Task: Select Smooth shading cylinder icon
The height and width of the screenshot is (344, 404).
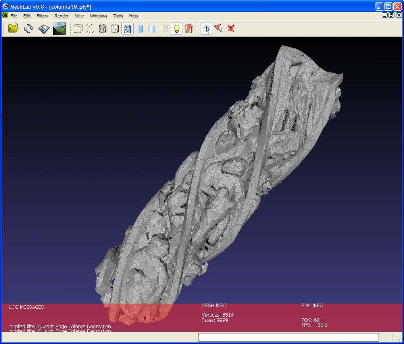Action: click(x=152, y=29)
